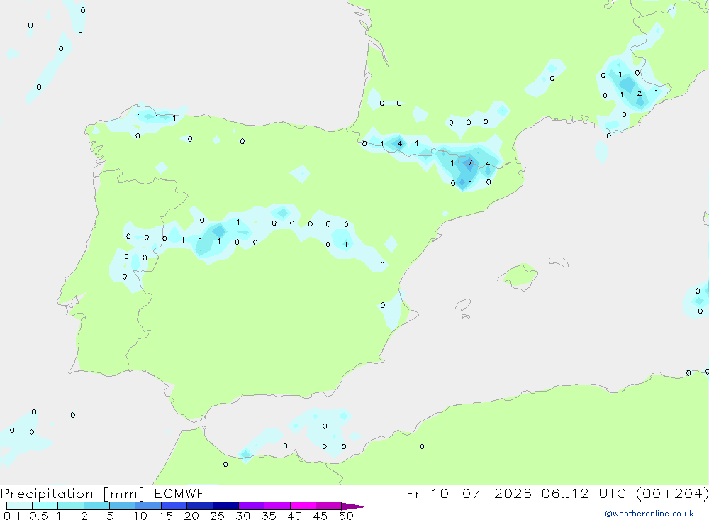Pick the 10–15 mm legend color swatch
Screen dimensions: 709x520
coord(148,506)
